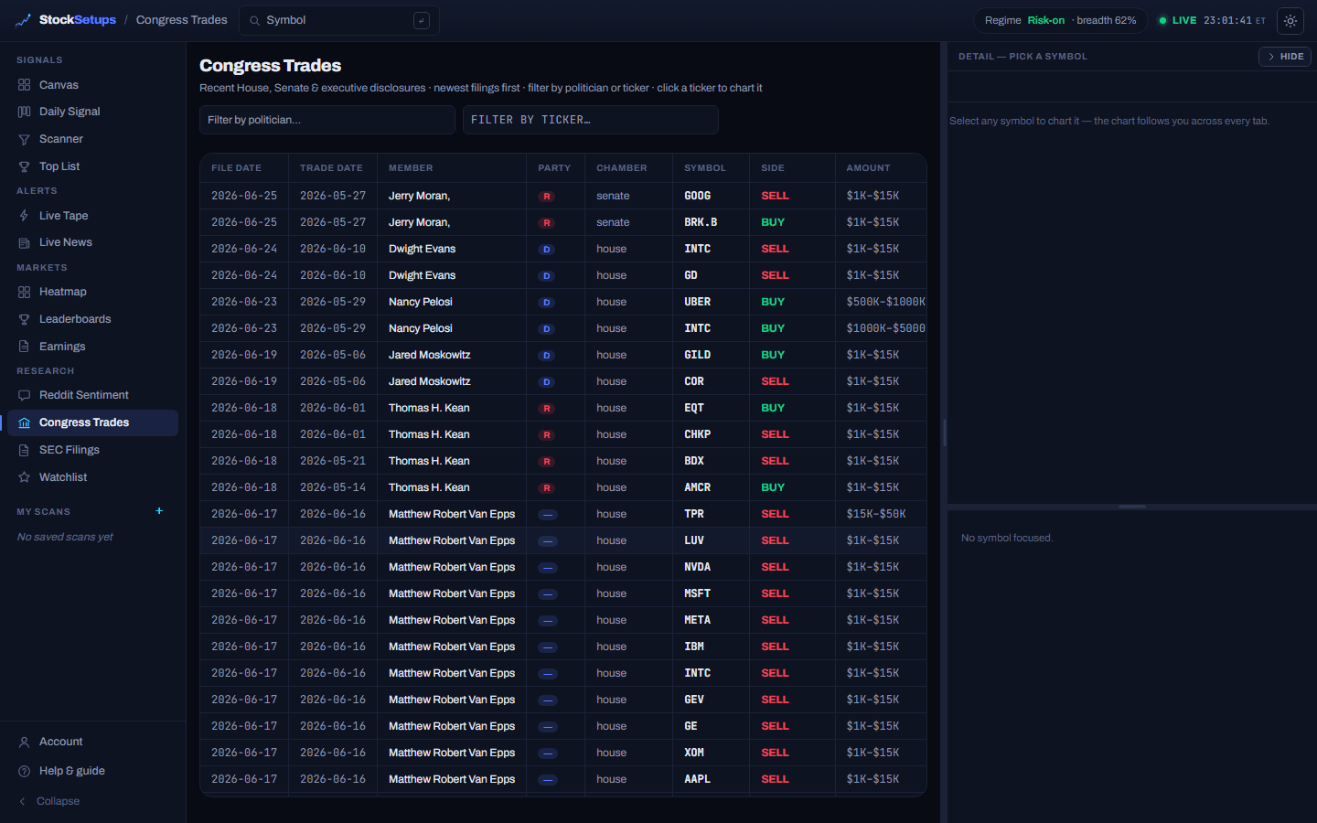The height and width of the screenshot is (823, 1317).
Task: Open the Watchlist star icon
Action: 25,477
